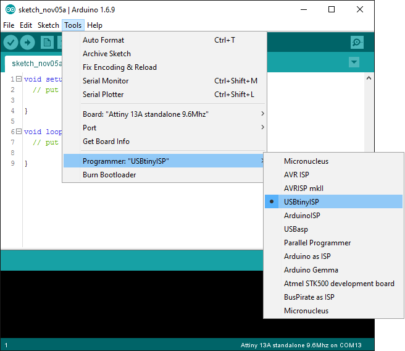Click the Verify checkmark toolbar icon
The image size is (405, 351).
point(10,42)
